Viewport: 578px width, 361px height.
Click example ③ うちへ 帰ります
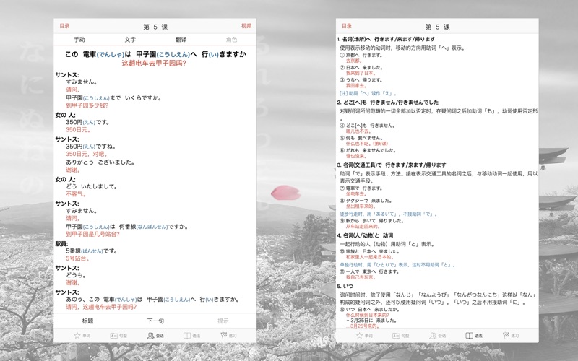pos(361,80)
